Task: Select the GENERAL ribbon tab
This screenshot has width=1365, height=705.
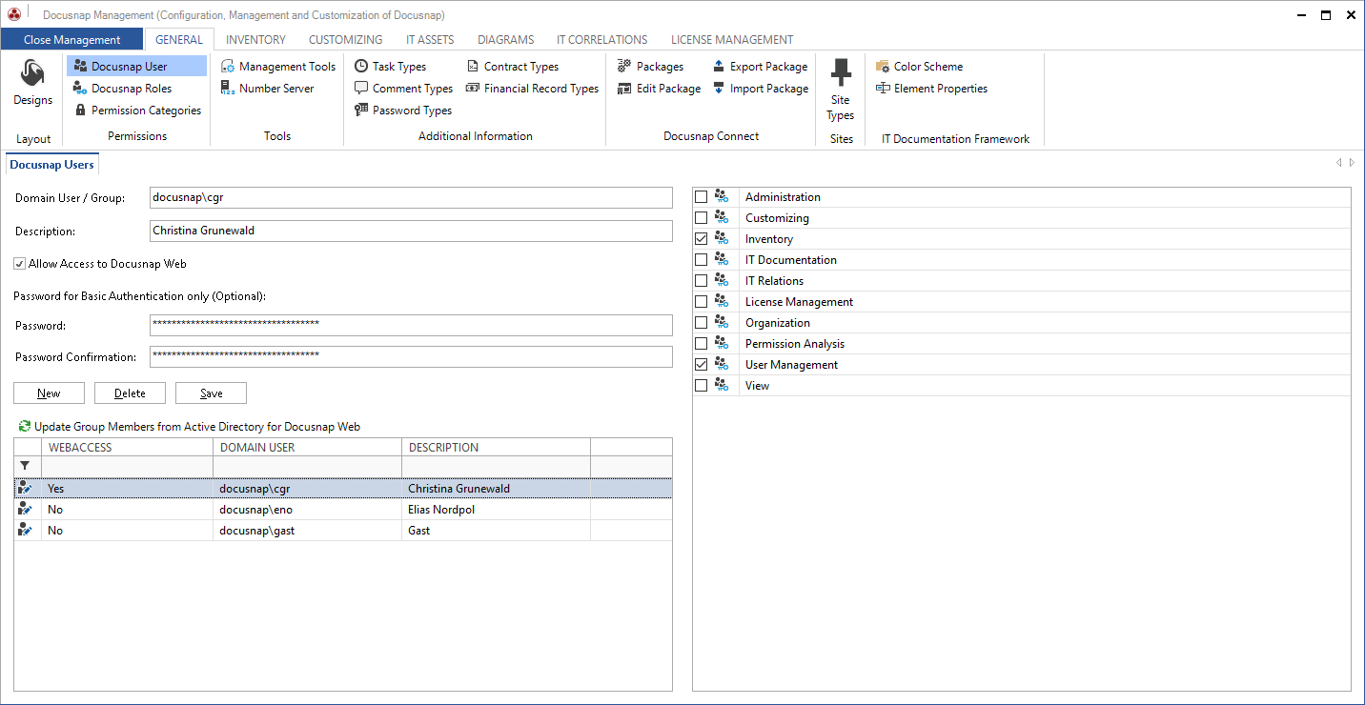Action: pos(179,40)
